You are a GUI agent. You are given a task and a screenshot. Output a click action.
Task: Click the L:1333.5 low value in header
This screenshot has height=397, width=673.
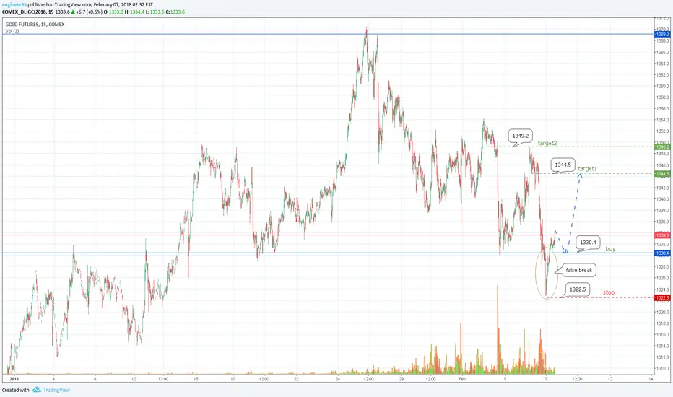click(x=155, y=12)
